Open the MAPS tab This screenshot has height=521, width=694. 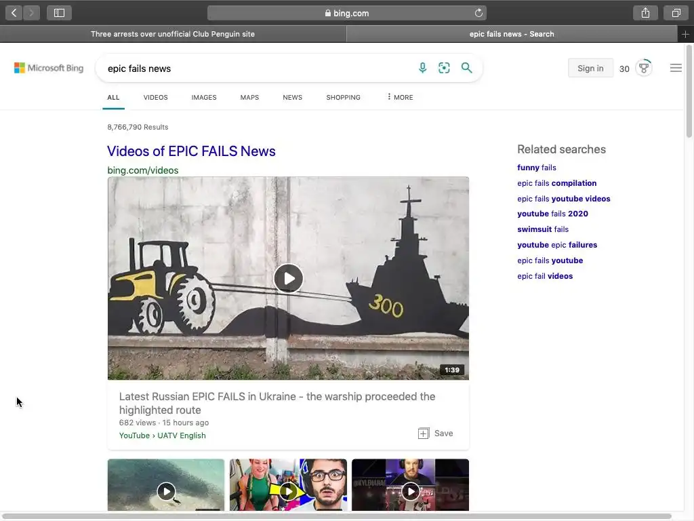249,98
